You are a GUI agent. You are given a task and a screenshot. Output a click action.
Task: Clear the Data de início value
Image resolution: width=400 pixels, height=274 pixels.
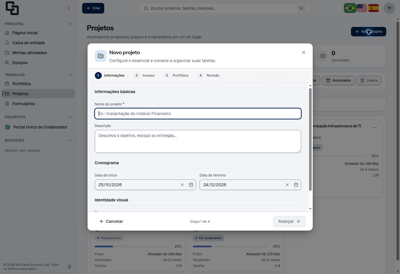pyautogui.click(x=182, y=185)
